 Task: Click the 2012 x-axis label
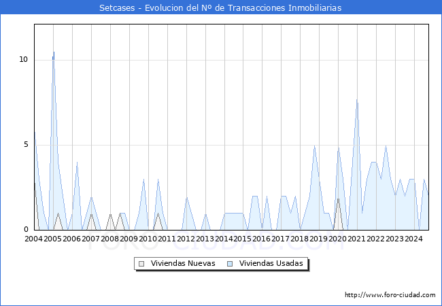pos(186,239)
